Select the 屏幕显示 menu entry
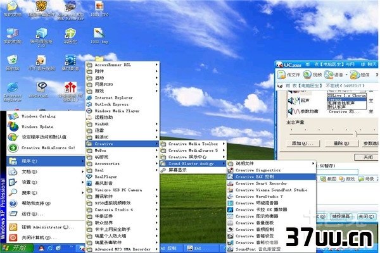This screenshot has width=380, height=253. [193, 170]
